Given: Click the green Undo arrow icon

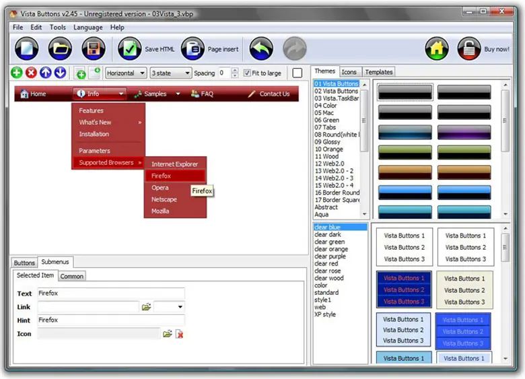Looking at the screenshot, I should point(261,49).
